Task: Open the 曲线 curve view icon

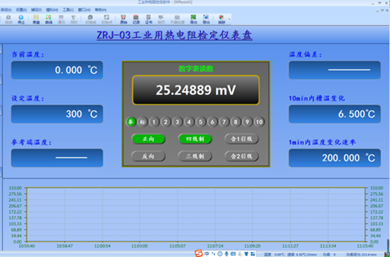Action: click(49, 19)
